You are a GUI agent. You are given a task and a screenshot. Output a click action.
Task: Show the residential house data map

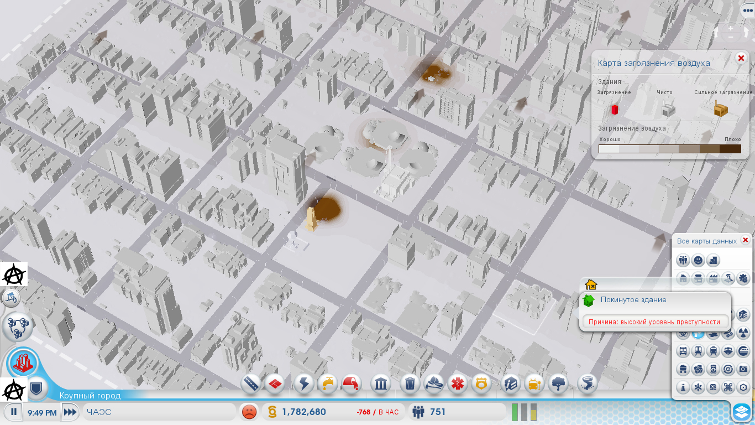point(683,278)
